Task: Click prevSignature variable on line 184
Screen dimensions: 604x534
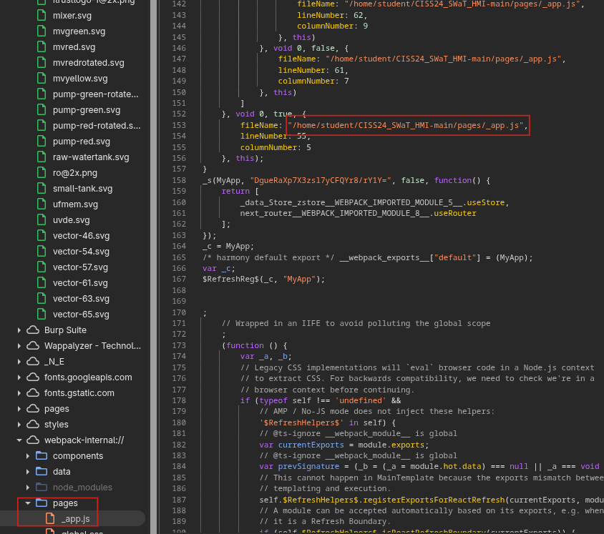Action: [308, 466]
